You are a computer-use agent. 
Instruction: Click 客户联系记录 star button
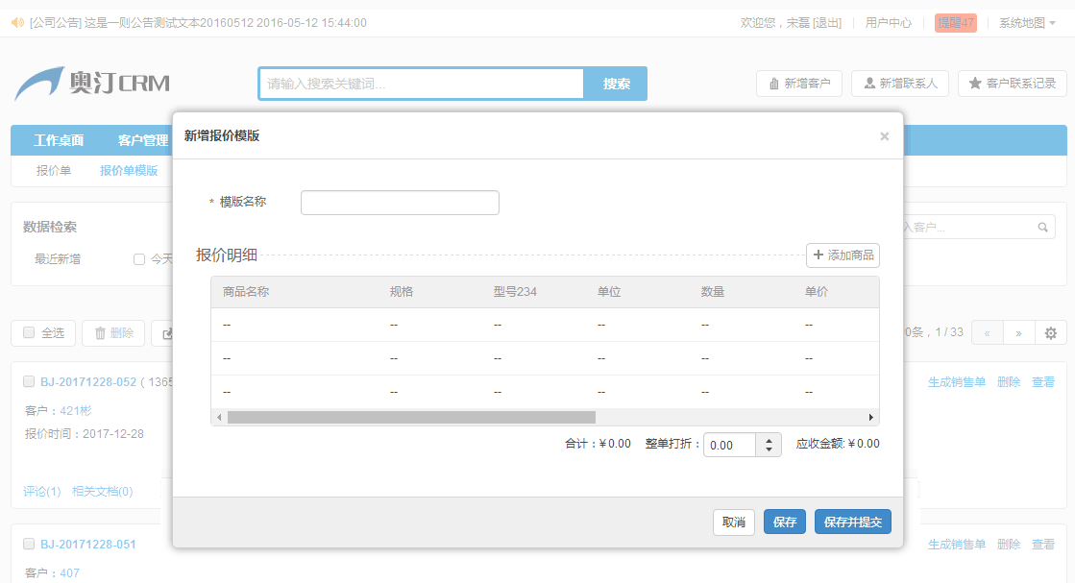[1012, 84]
